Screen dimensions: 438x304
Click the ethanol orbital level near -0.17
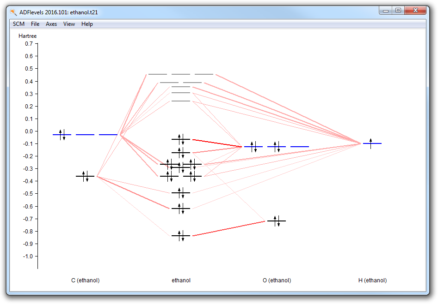(181, 153)
